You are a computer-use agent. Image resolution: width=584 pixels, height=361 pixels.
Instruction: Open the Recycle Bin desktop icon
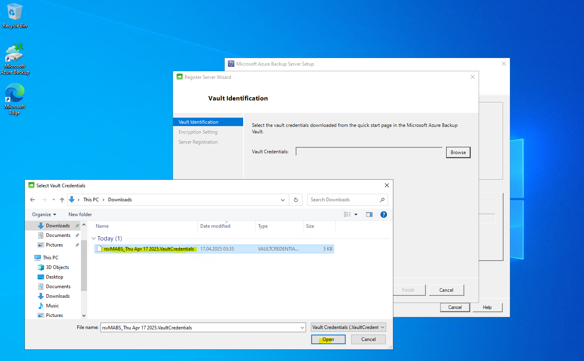[15, 16]
